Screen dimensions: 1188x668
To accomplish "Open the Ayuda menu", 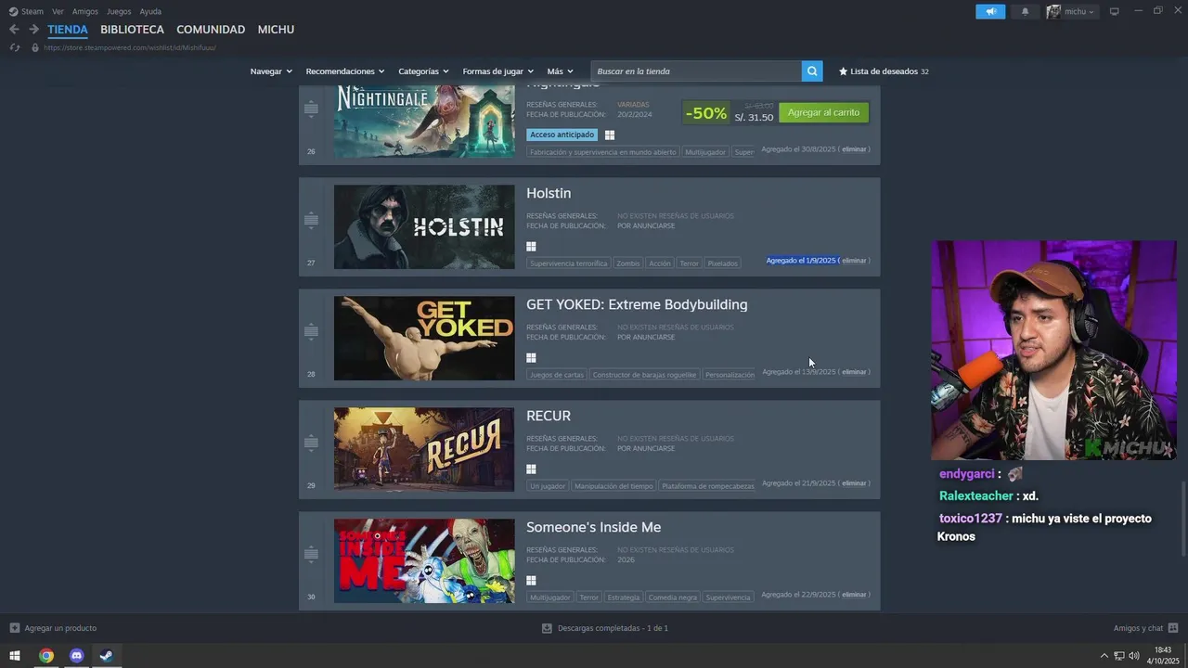I will (150, 11).
